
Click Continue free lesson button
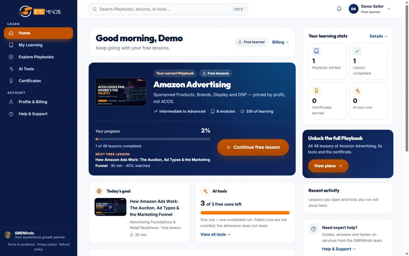point(253,147)
